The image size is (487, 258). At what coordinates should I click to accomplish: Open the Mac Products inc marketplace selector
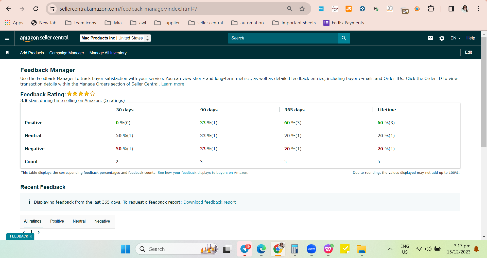pos(115,38)
